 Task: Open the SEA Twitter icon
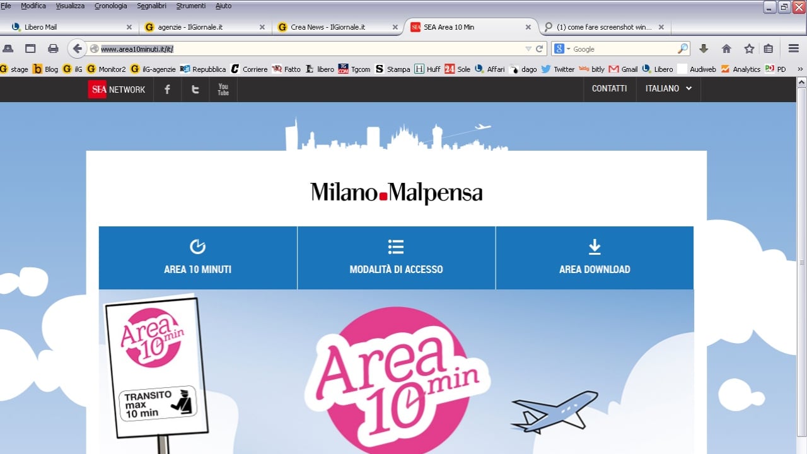(x=195, y=90)
